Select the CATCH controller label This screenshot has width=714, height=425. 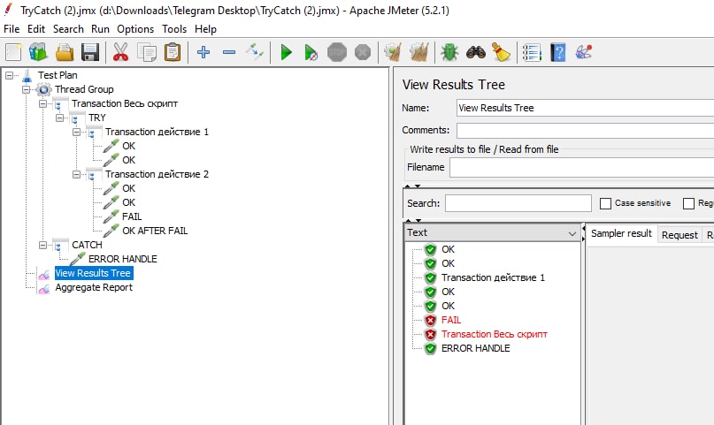tap(87, 245)
